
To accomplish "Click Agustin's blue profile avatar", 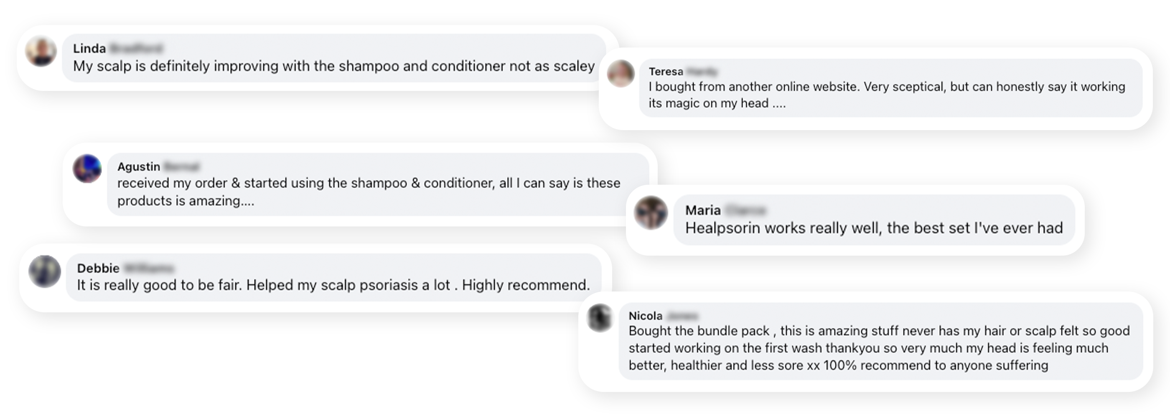I will pos(87,168).
